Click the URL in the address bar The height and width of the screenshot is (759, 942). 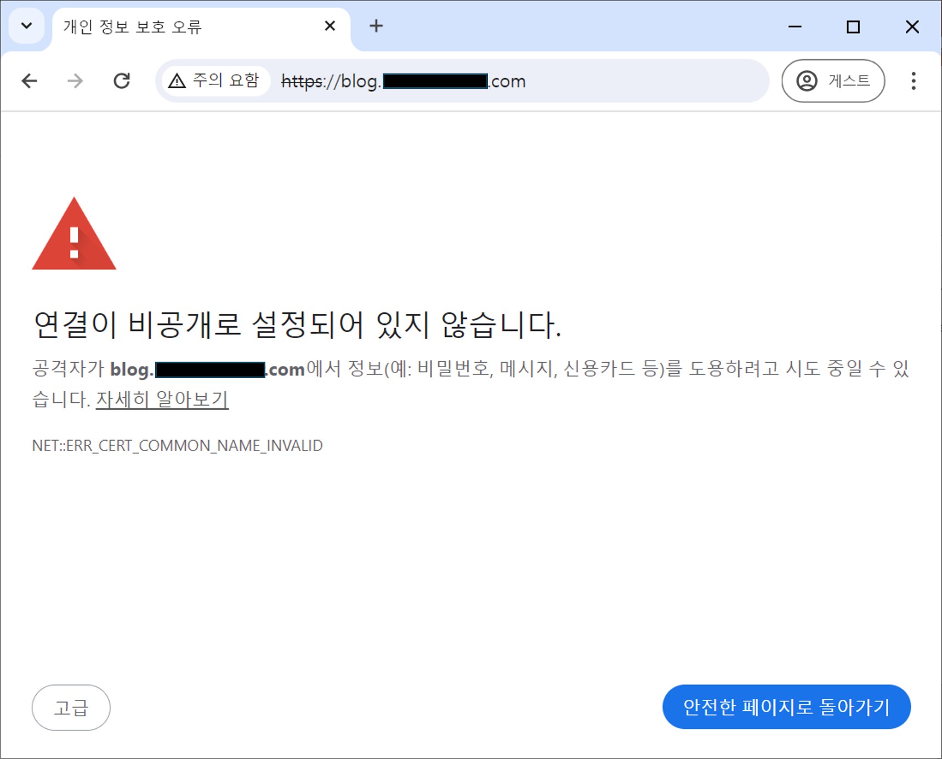(x=403, y=81)
